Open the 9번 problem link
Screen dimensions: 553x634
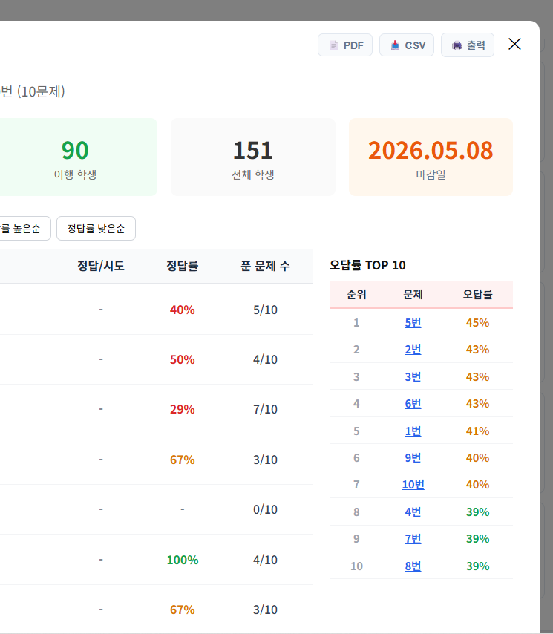[413, 458]
